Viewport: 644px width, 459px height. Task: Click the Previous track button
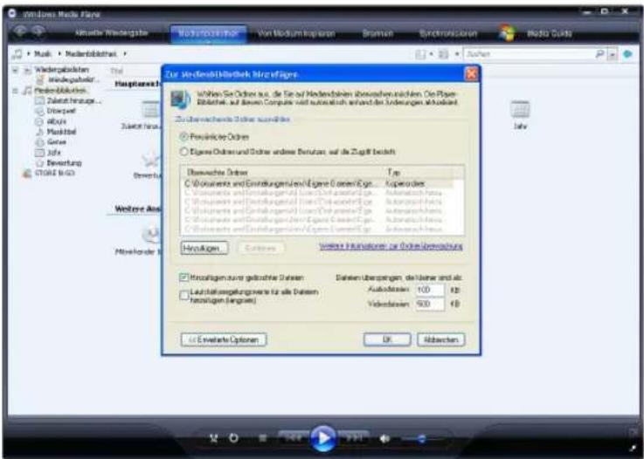[x=293, y=438]
